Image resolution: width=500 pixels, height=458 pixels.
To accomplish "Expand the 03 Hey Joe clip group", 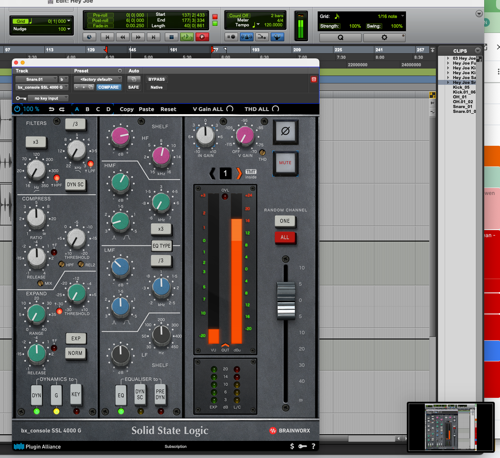I will [x=448, y=58].
